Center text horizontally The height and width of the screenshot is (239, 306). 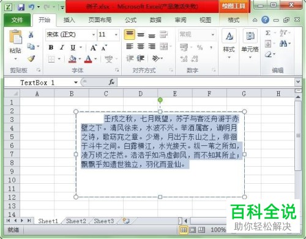(x=141, y=47)
